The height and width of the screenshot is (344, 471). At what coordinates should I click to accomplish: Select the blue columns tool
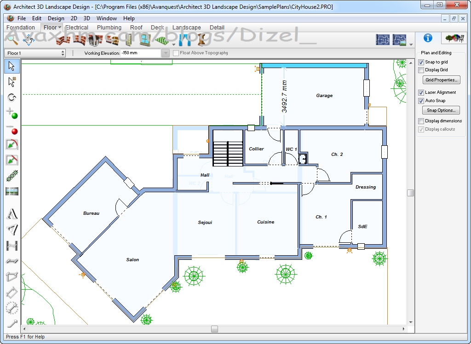pos(185,40)
